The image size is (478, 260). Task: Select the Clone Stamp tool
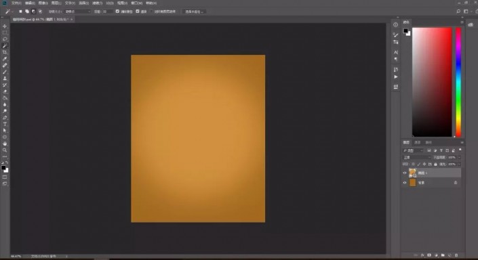(5, 79)
